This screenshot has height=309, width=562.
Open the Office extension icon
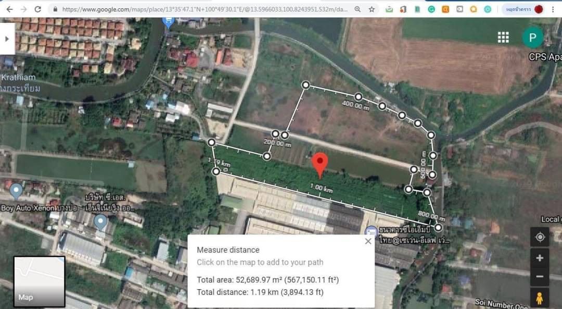[x=403, y=9]
